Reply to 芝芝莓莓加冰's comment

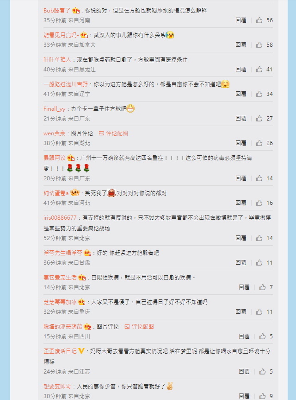point(241,312)
